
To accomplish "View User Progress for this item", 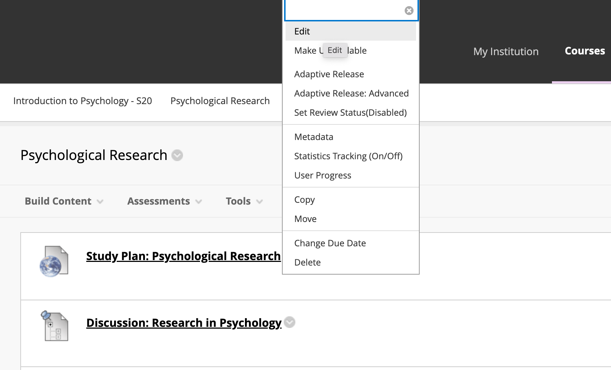I will pyautogui.click(x=323, y=175).
